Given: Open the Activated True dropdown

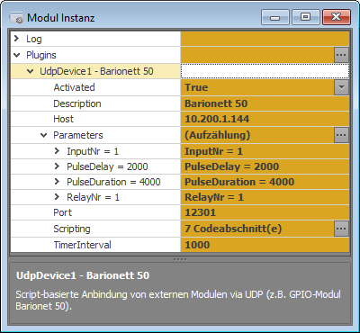Looking at the screenshot, I should [341, 87].
